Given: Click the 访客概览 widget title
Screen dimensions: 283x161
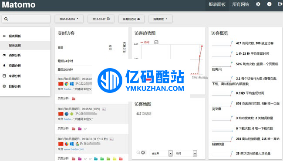Looking at the screenshot, I should point(219,33).
